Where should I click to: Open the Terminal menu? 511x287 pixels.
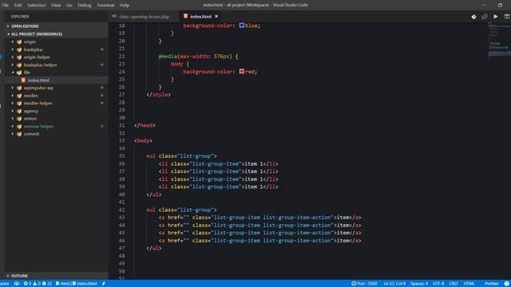tap(105, 6)
